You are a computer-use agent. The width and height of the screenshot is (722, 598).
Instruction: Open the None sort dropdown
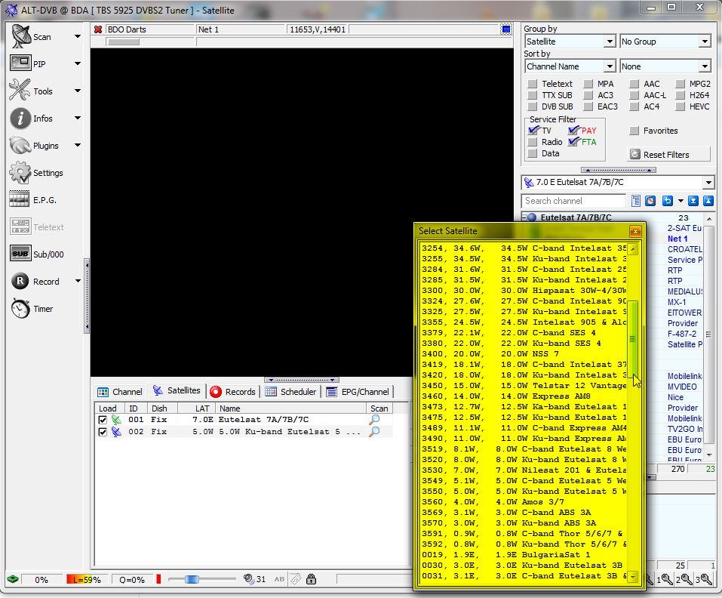705,66
